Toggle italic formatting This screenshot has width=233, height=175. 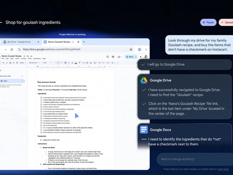pyautogui.click(x=69, y=63)
